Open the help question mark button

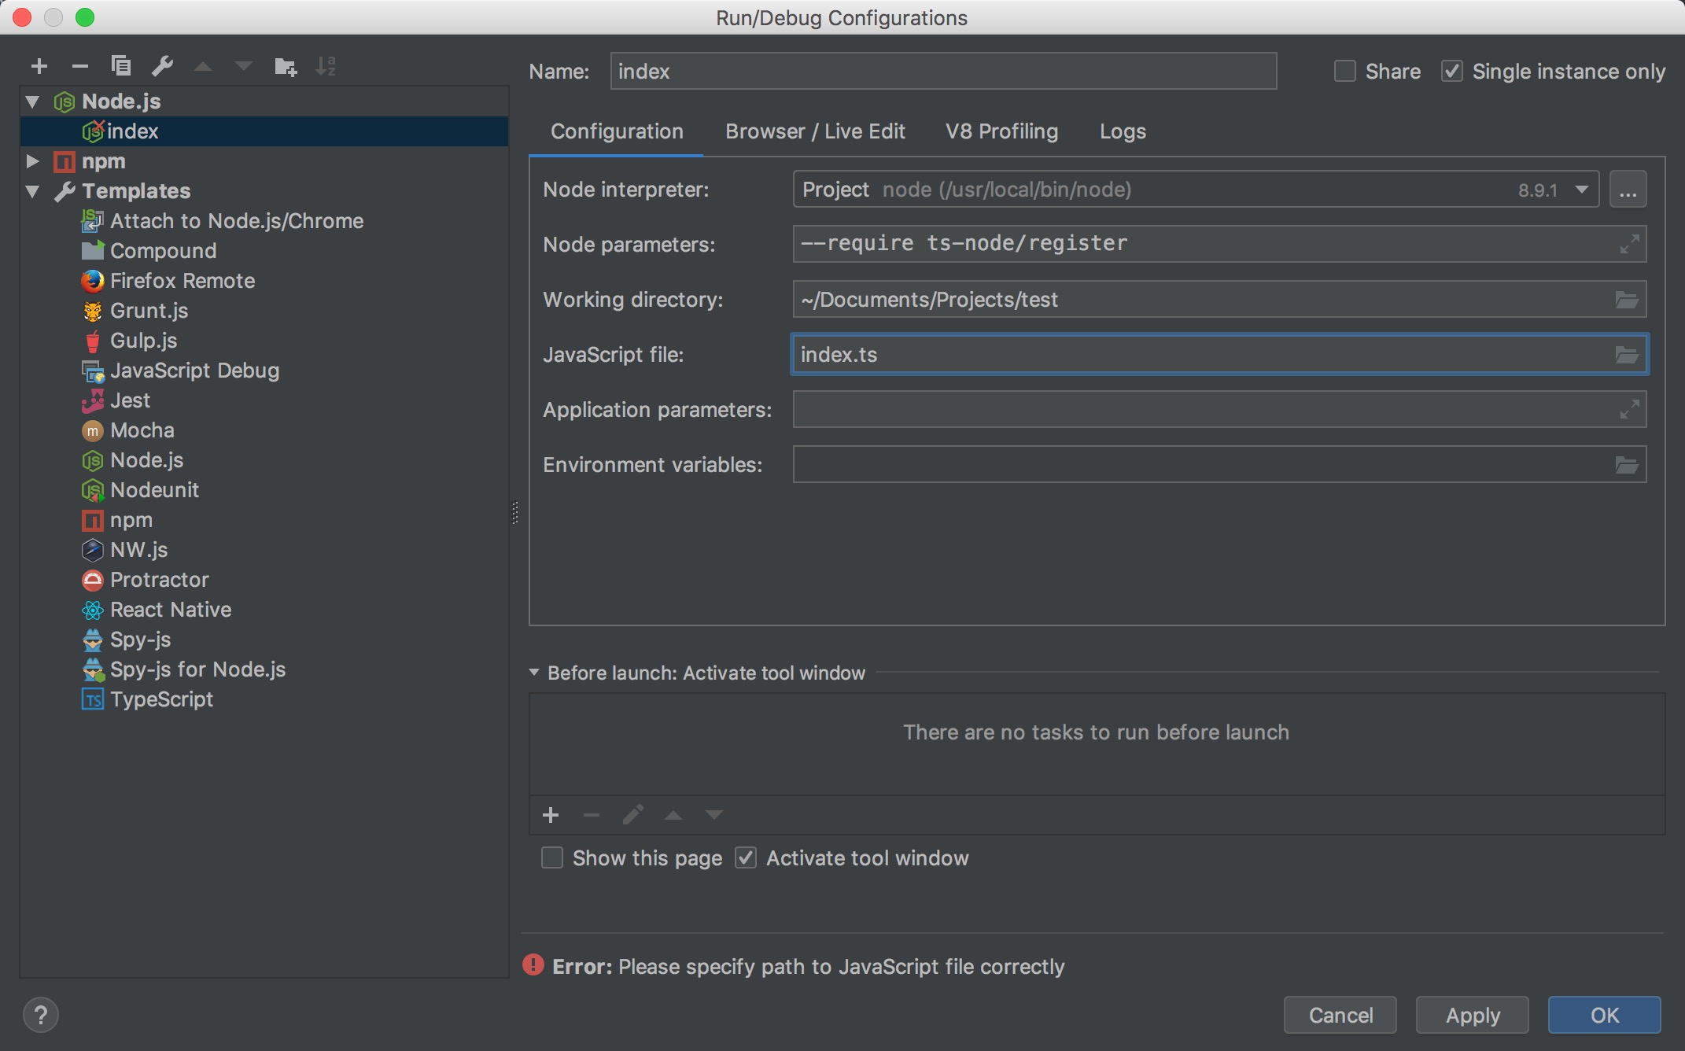[x=41, y=1015]
